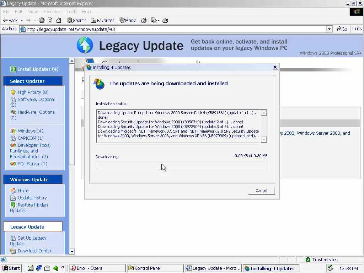Click the Install Updates green arrow icon
364x273 pixels.
click(13, 69)
